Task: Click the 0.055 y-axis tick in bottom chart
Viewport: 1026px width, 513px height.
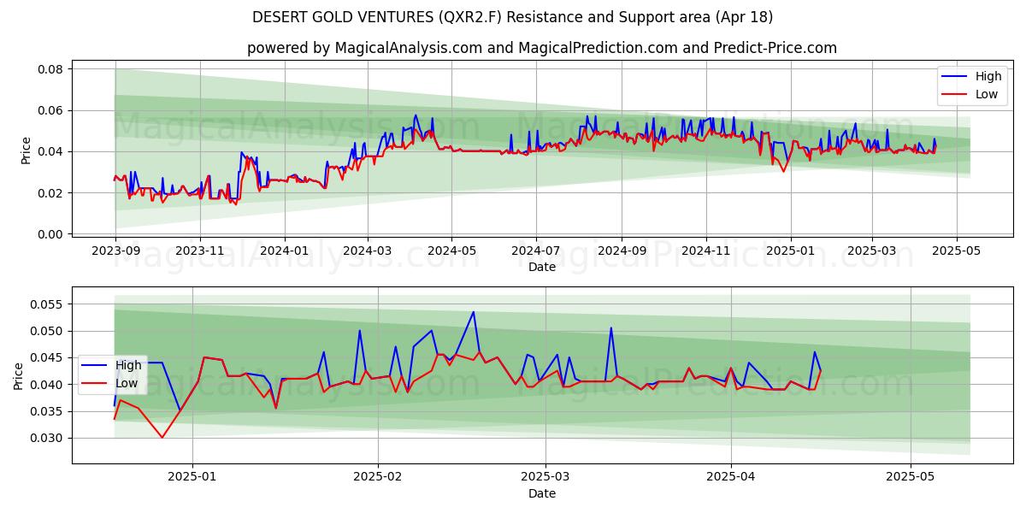Action: [48, 304]
